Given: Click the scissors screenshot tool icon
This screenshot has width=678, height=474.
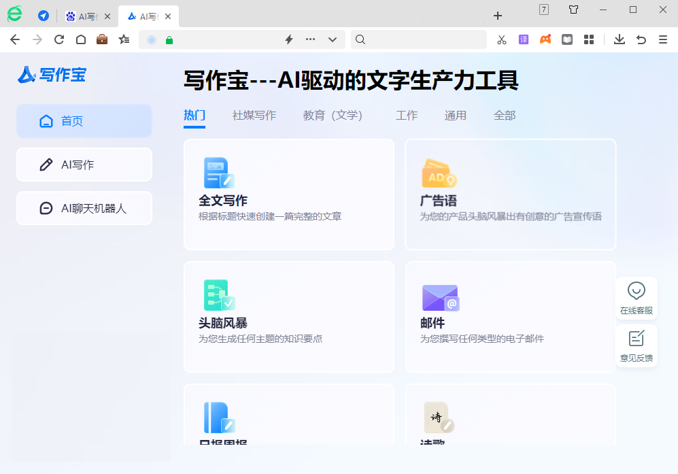Looking at the screenshot, I should coord(502,40).
